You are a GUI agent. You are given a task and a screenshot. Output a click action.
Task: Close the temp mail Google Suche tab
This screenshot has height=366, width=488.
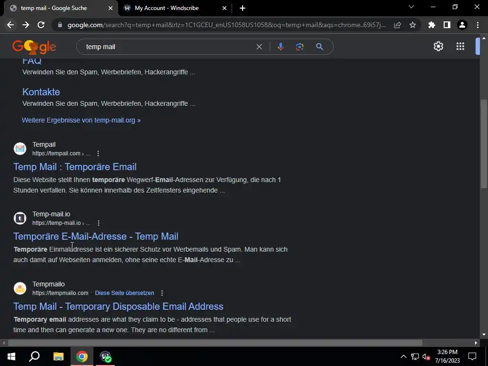coord(111,8)
